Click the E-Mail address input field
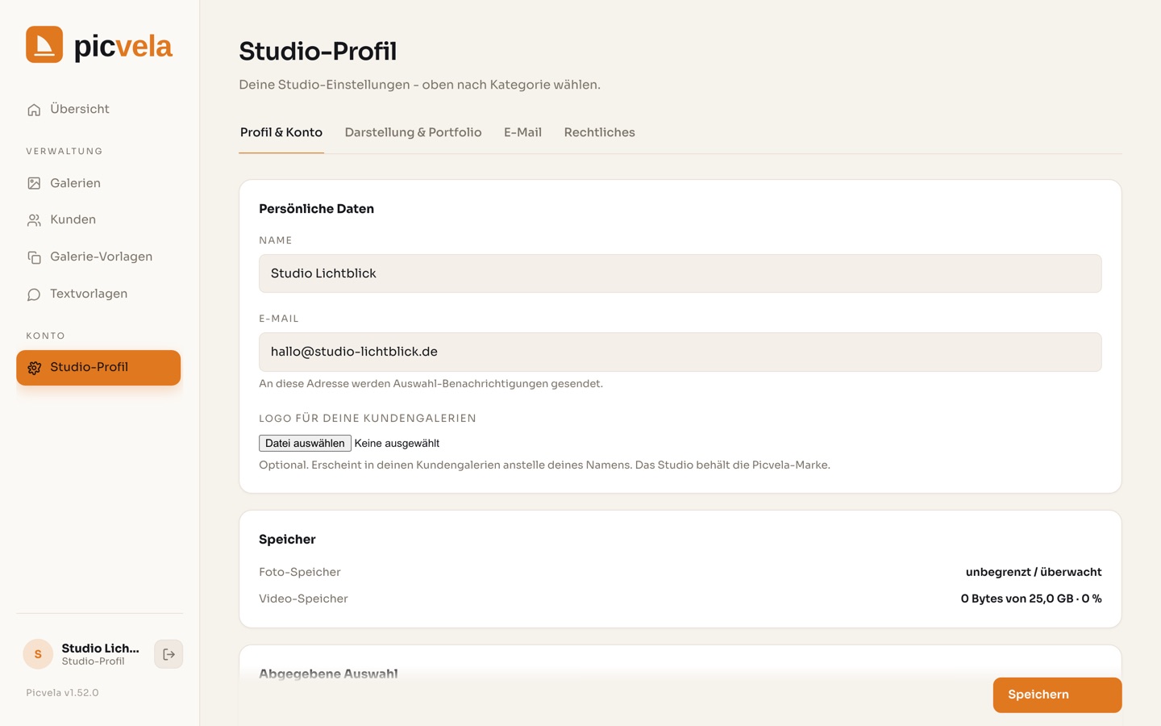Viewport: 1161px width, 726px height. pos(680,352)
